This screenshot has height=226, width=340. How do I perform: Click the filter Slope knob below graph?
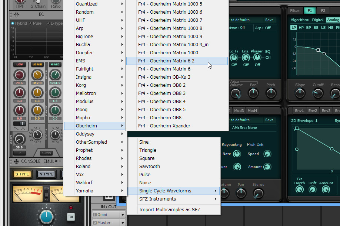pyautogui.click(x=300, y=93)
